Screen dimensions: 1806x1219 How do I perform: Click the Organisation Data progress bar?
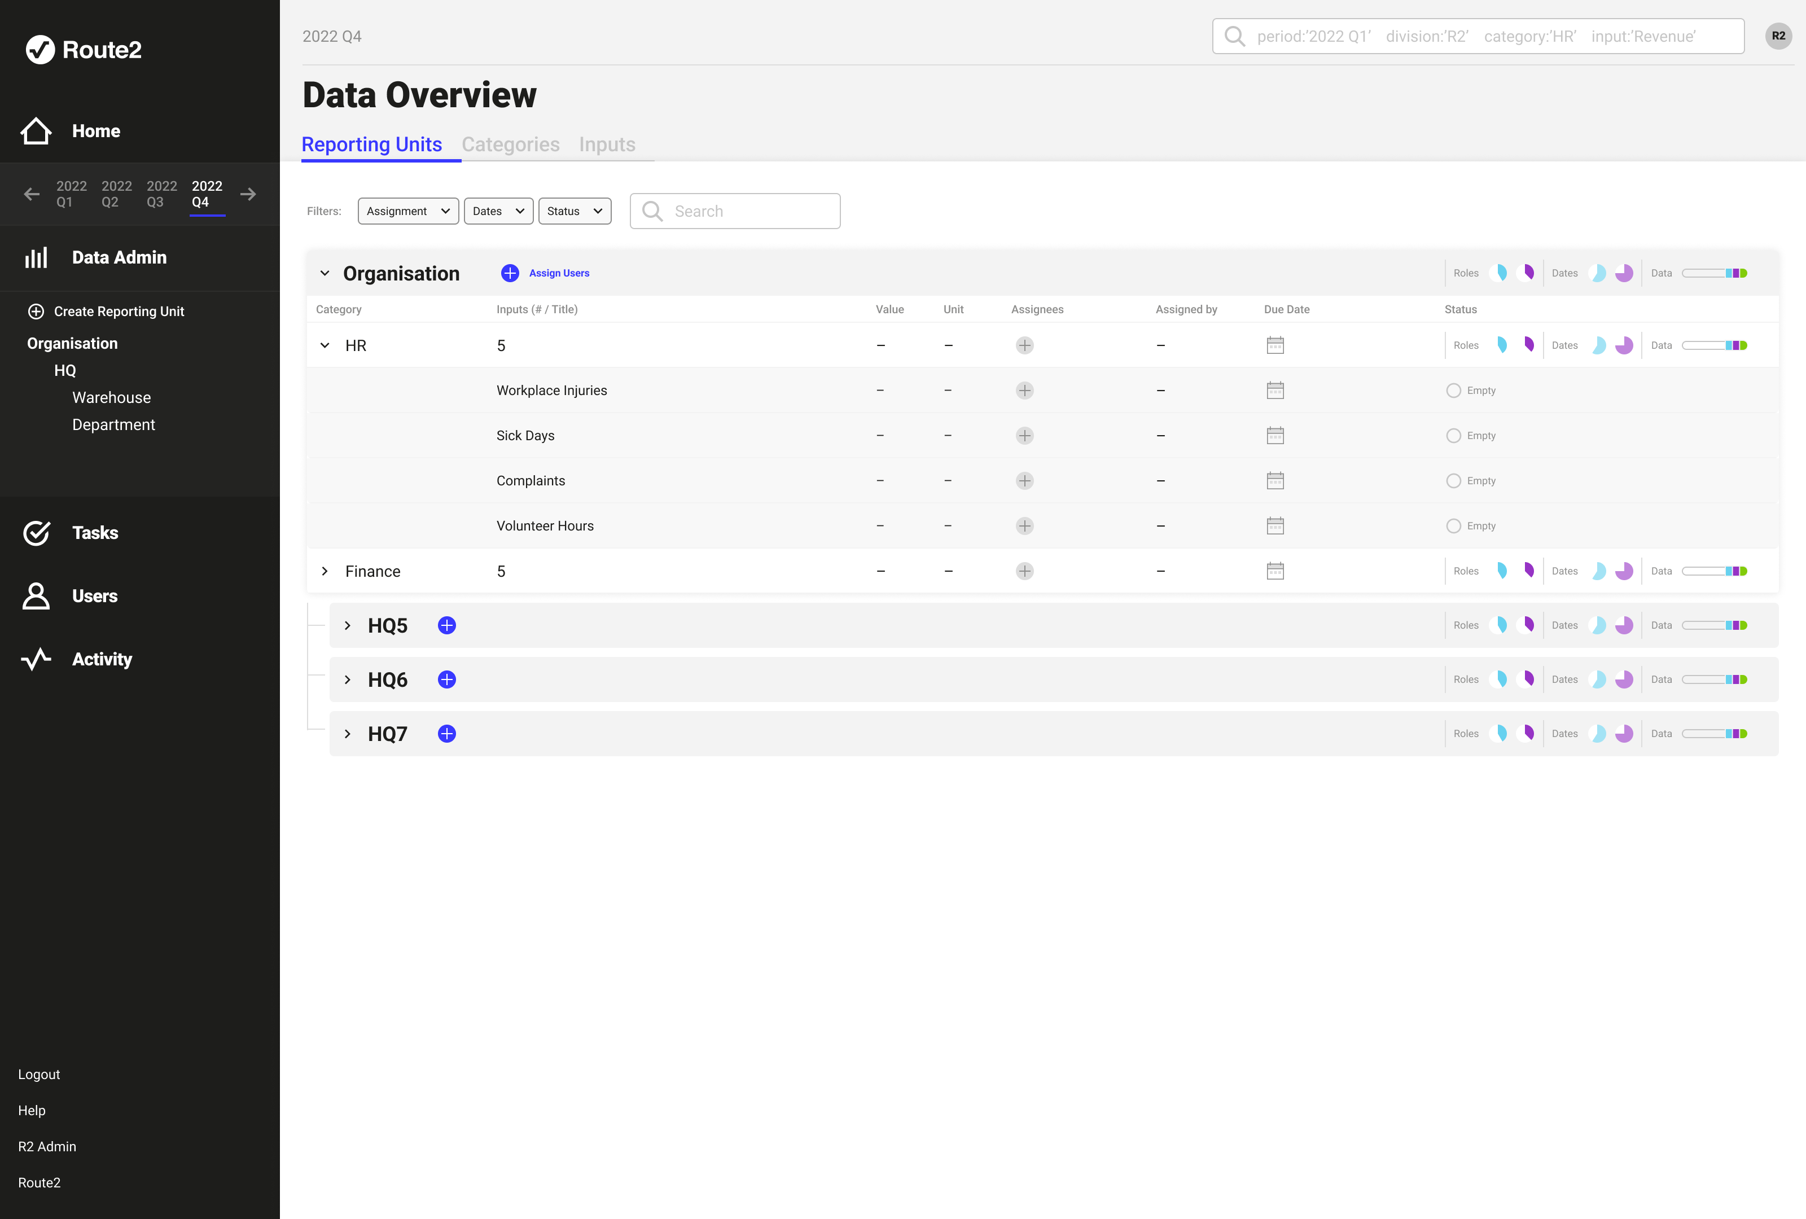(x=1713, y=274)
